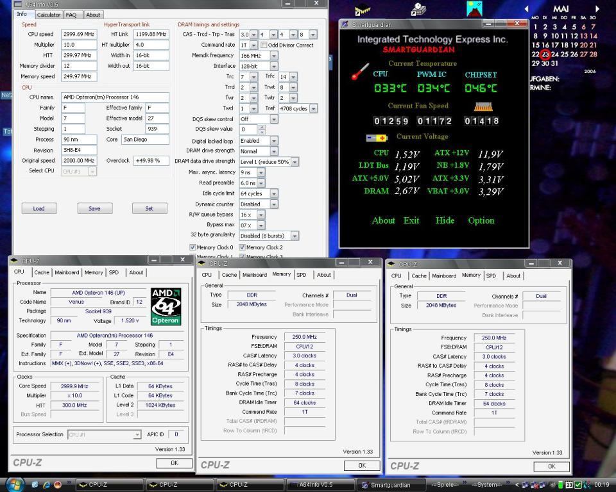616x492 pixels.
Task: Uncheck Memory Clock 0
Action: coord(193,247)
